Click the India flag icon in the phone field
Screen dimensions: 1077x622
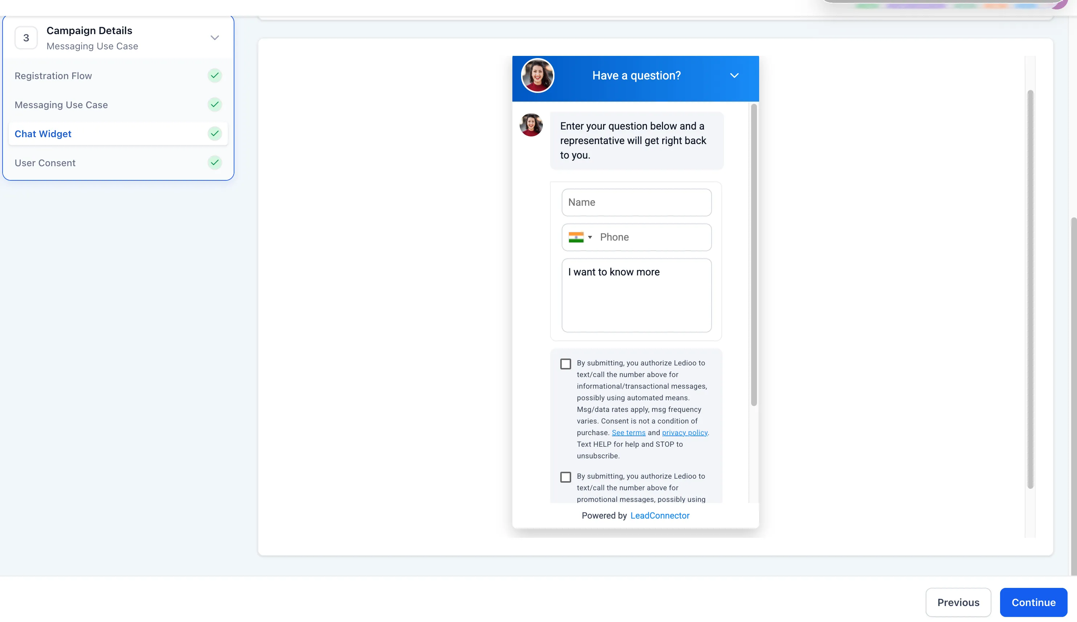(577, 237)
